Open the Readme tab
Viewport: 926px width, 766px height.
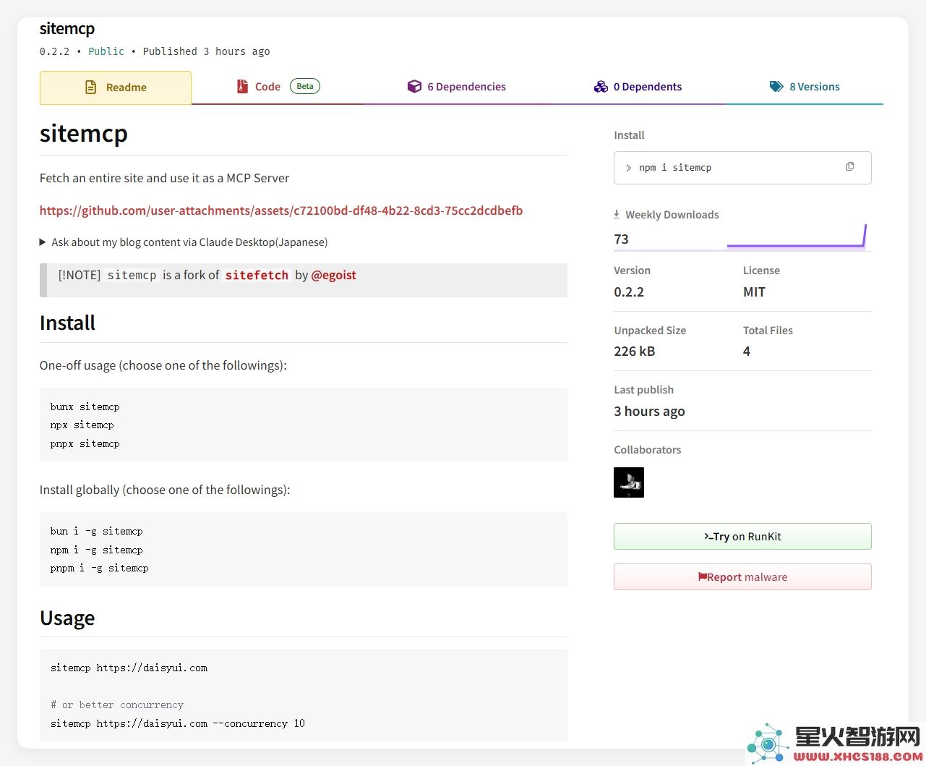point(116,88)
